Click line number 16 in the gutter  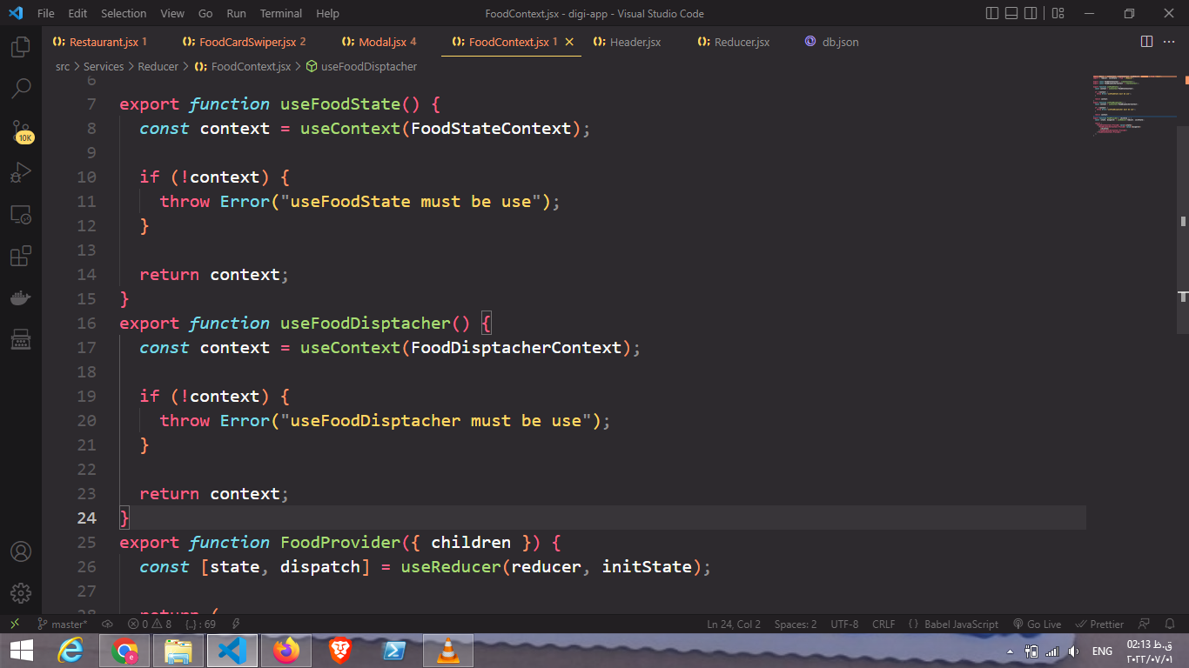pos(86,323)
